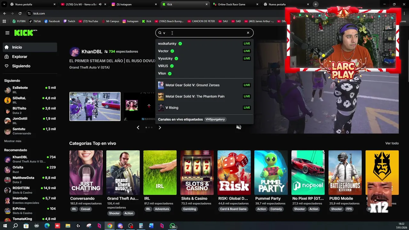
Task: Open RISK: Global Domination category card
Action: coord(234,172)
